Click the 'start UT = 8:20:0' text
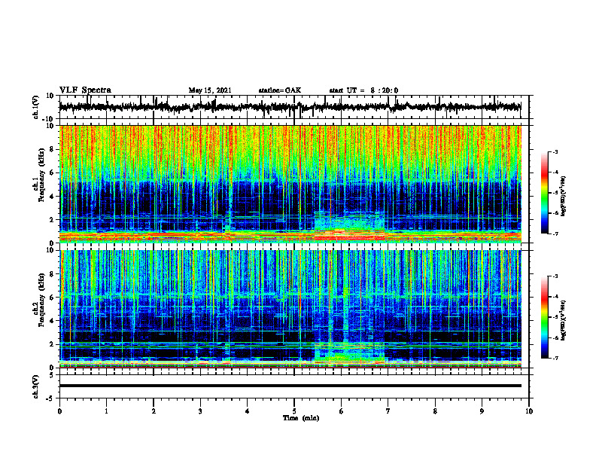The height and width of the screenshot is (461, 596). click(x=363, y=90)
